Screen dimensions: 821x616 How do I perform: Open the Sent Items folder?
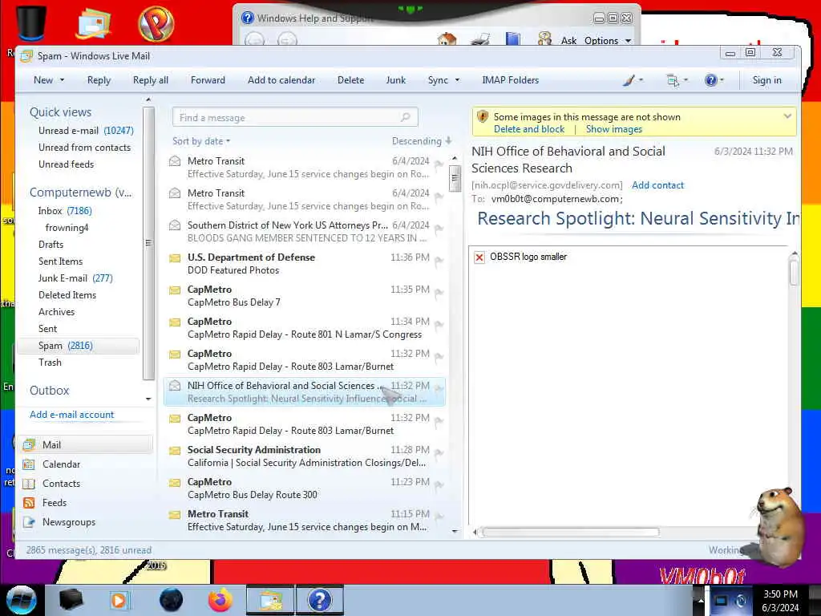click(60, 261)
